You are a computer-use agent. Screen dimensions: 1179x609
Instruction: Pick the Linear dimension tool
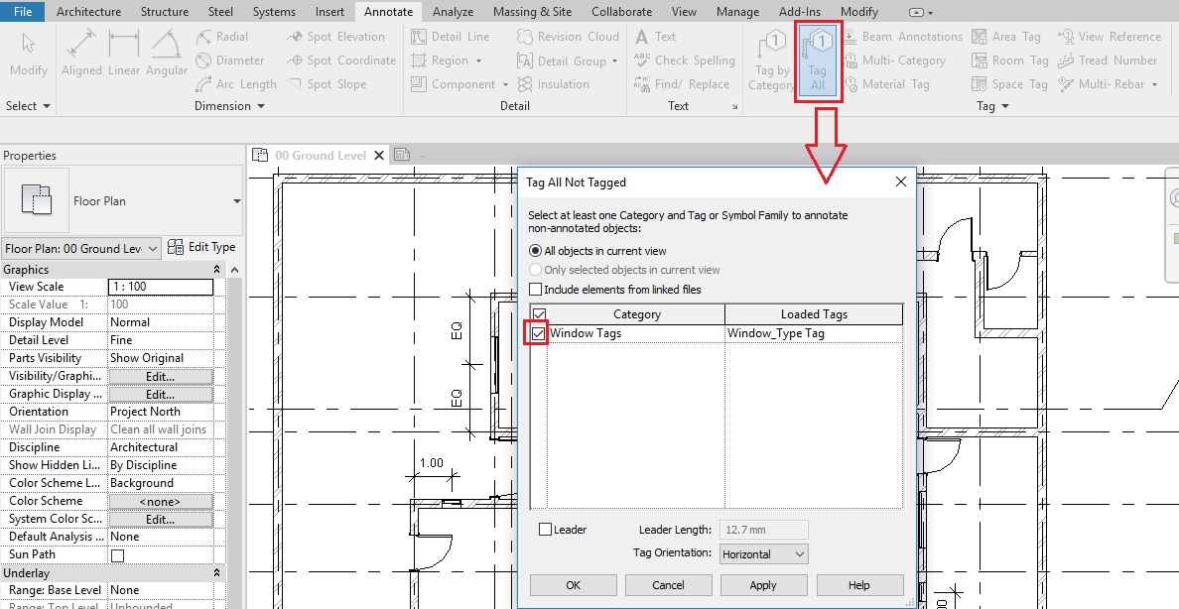coord(124,54)
